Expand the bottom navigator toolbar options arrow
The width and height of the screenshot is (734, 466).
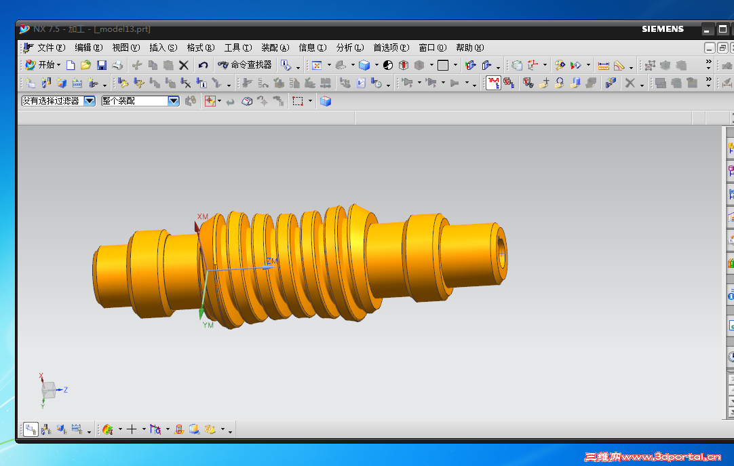click(89, 431)
